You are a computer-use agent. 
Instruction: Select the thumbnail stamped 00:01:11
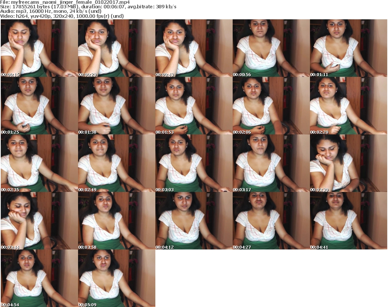pos(349,48)
